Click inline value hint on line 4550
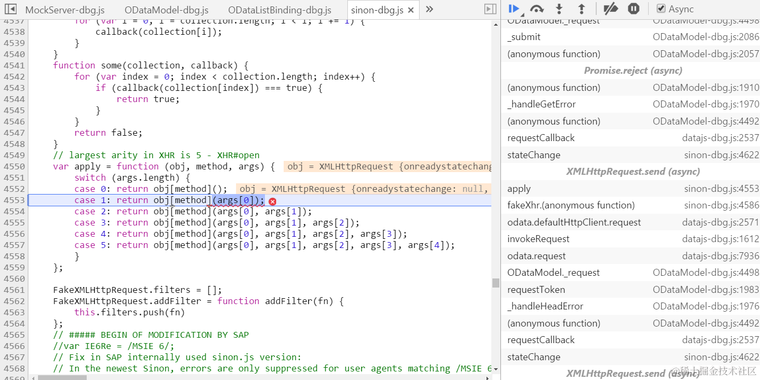Viewport: 760px width, 380px height. [387, 166]
